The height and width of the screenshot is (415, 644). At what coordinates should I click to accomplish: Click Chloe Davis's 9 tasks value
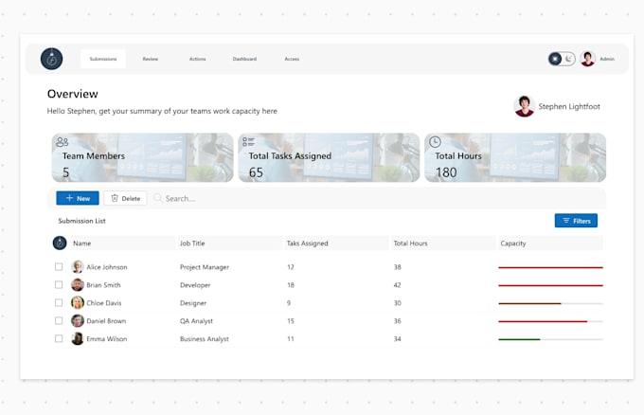(x=289, y=303)
